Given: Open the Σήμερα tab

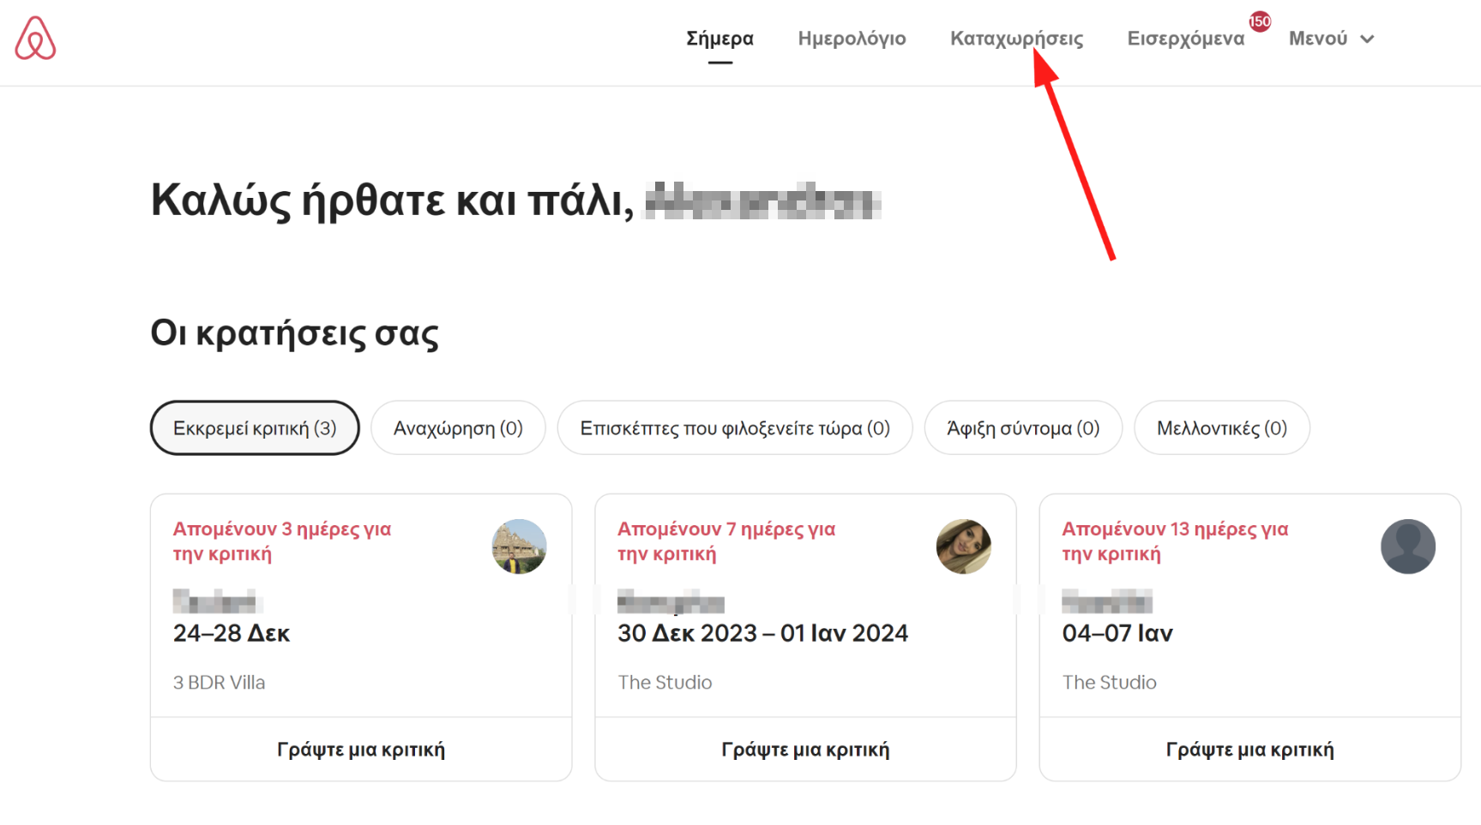Looking at the screenshot, I should (x=719, y=39).
